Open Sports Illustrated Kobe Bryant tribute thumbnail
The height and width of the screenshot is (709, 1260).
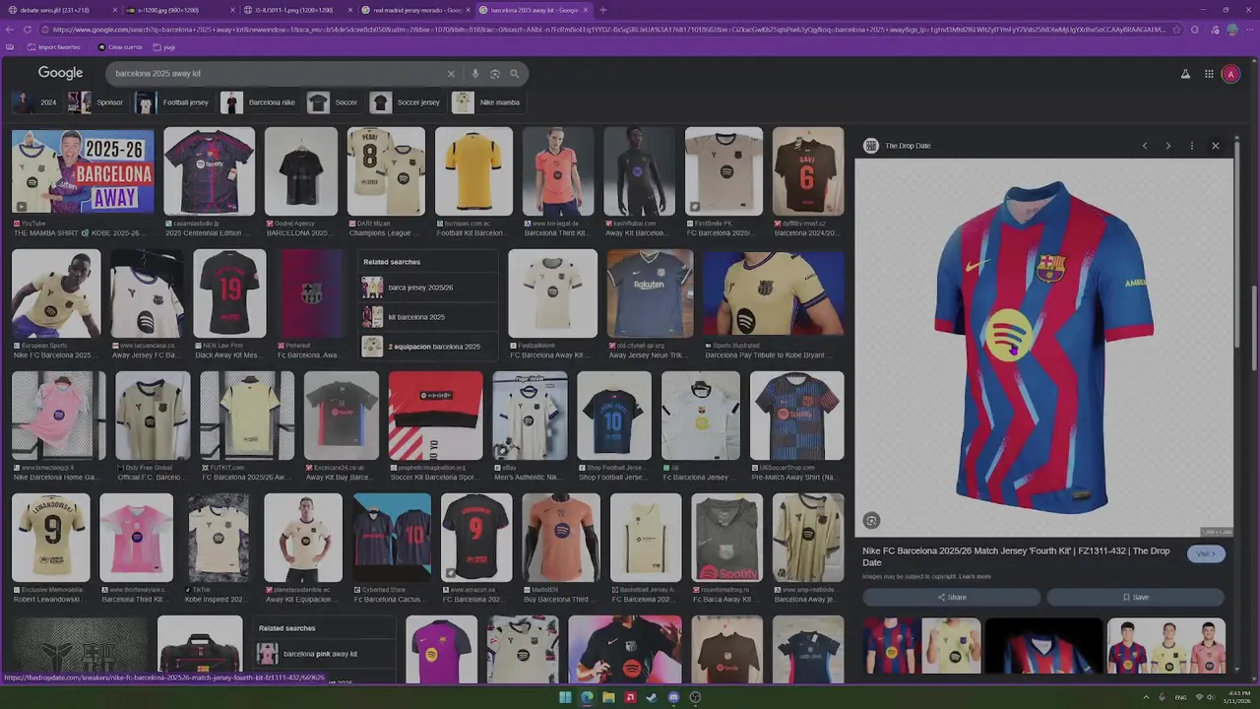[774, 293]
